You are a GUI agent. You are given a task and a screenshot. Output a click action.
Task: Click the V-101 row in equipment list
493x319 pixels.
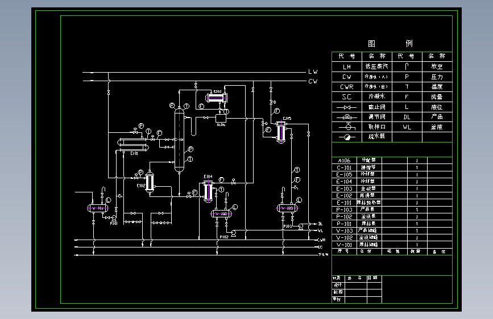[392, 245]
